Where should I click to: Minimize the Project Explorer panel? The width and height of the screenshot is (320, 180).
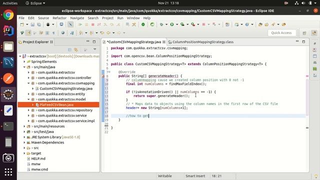click(x=88, y=41)
